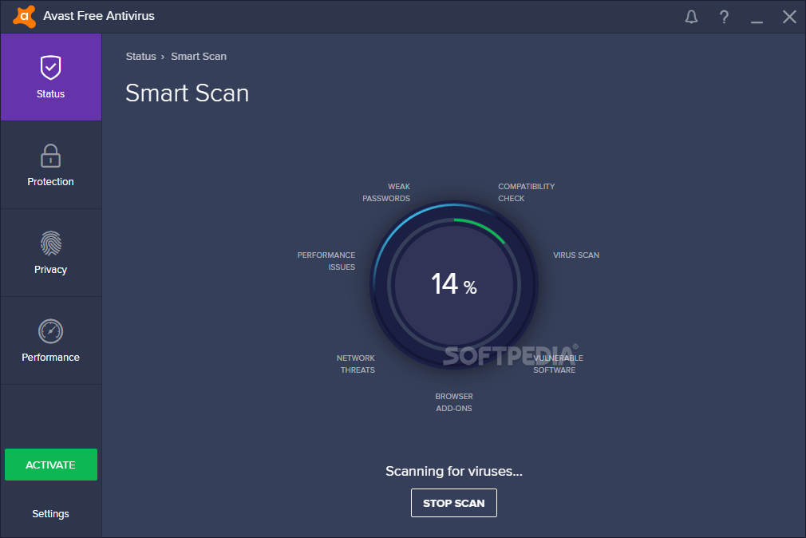
Task: Minimize the Avast window
Action: 757,17
